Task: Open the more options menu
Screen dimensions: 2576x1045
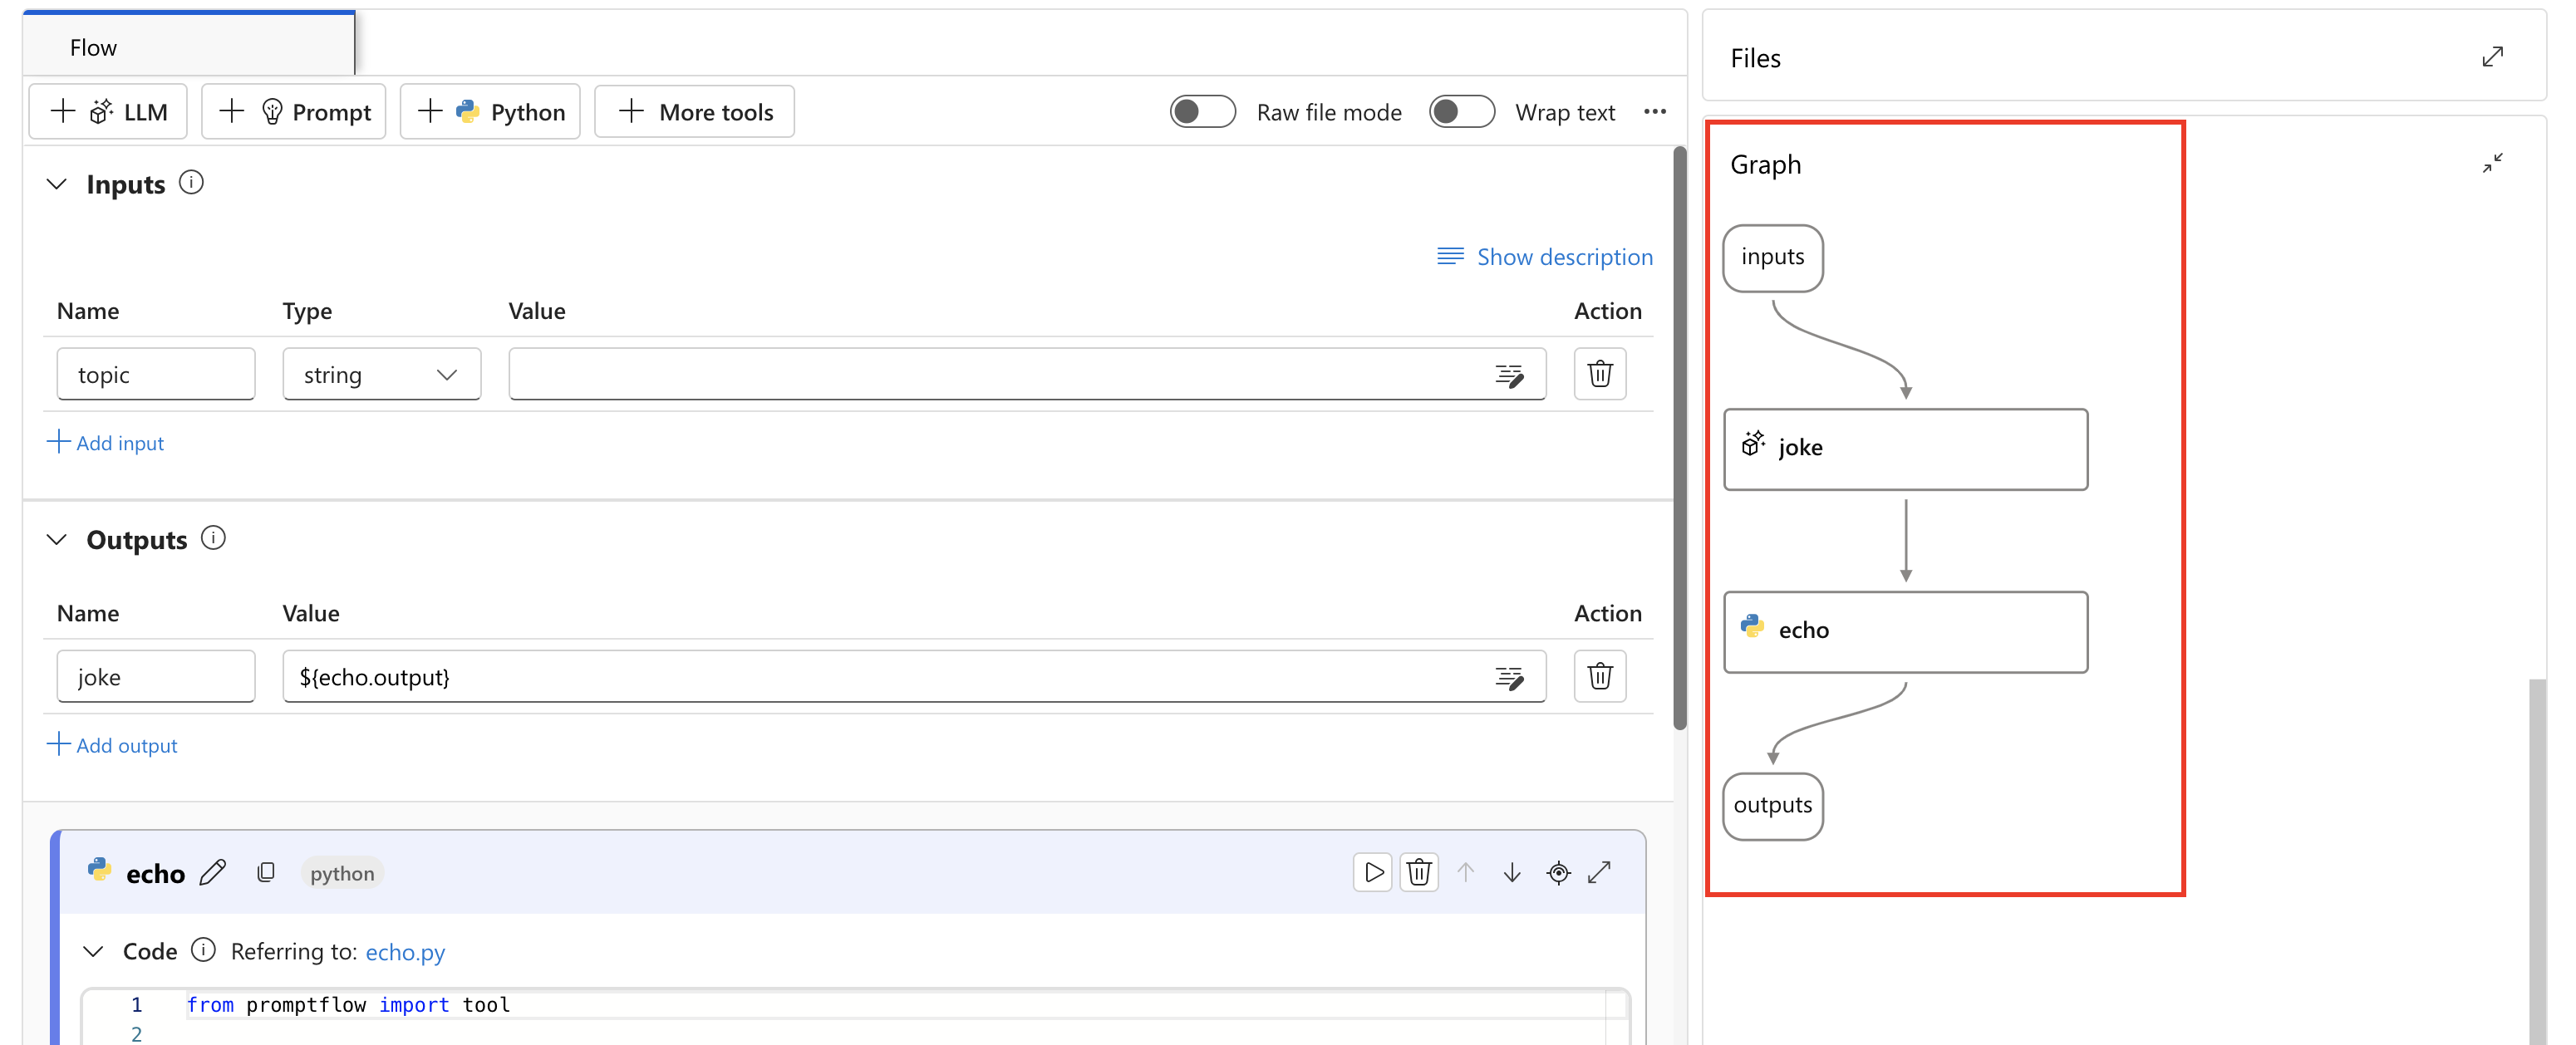Action: point(1655,112)
